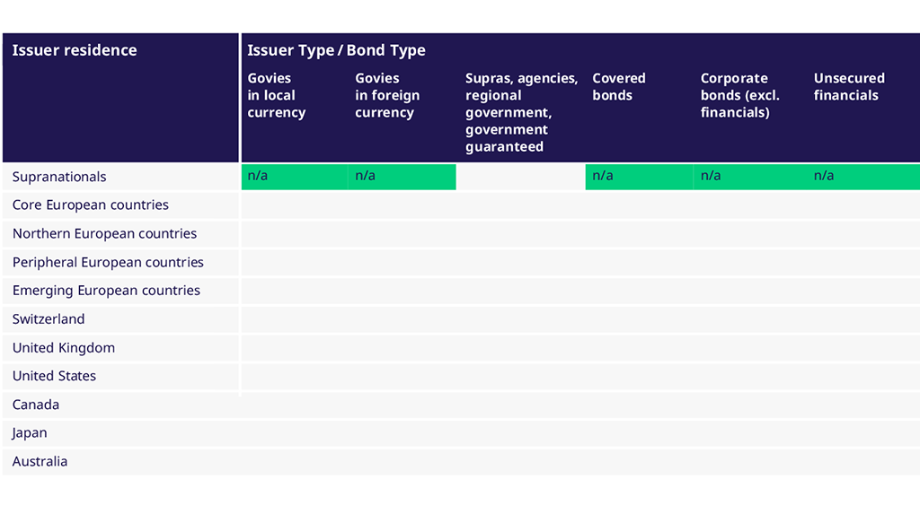Select the Unsecured financials column header
Screen dimensions: 920x505
click(x=849, y=87)
